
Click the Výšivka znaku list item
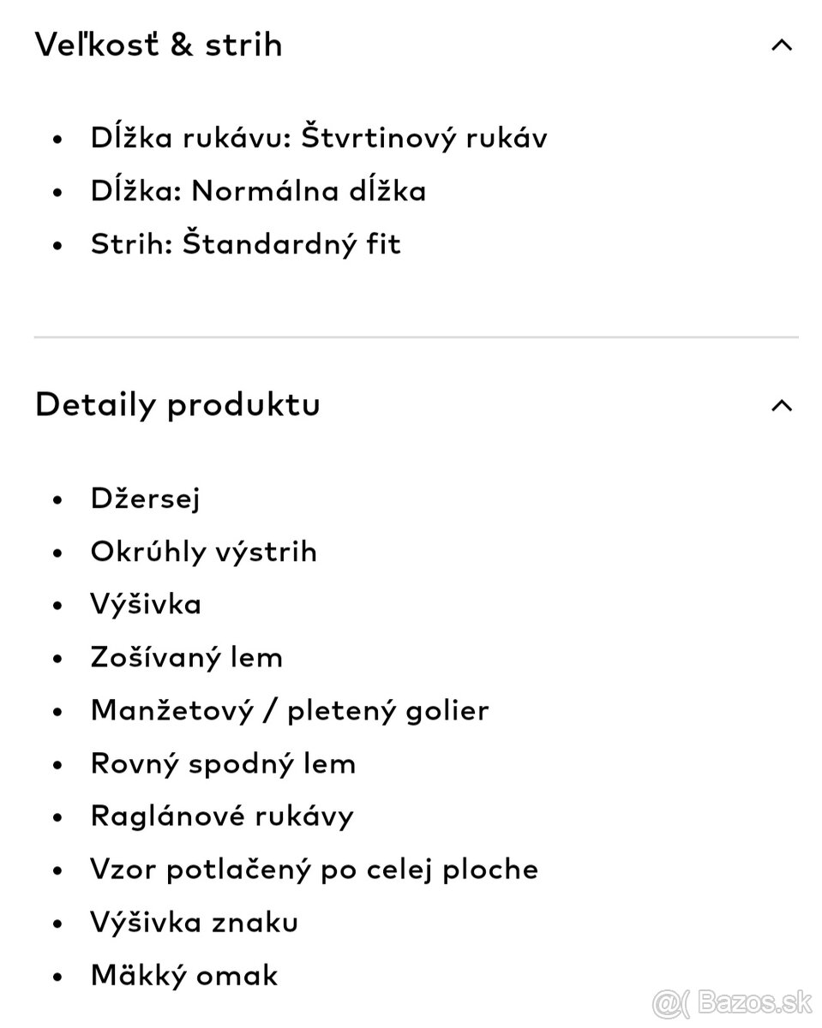point(194,923)
